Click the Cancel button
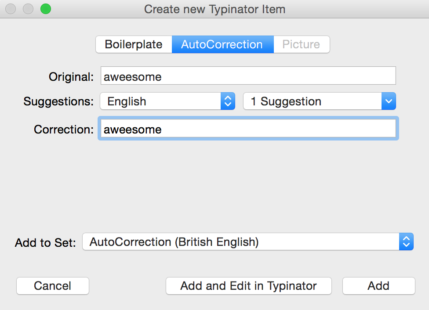This screenshot has height=310, width=429. coord(53,286)
